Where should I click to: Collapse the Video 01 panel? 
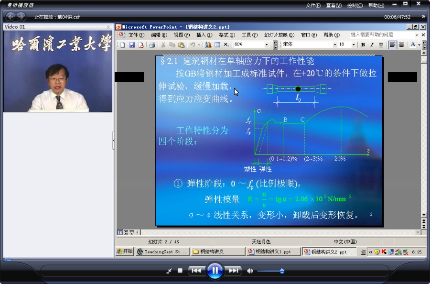108,27
